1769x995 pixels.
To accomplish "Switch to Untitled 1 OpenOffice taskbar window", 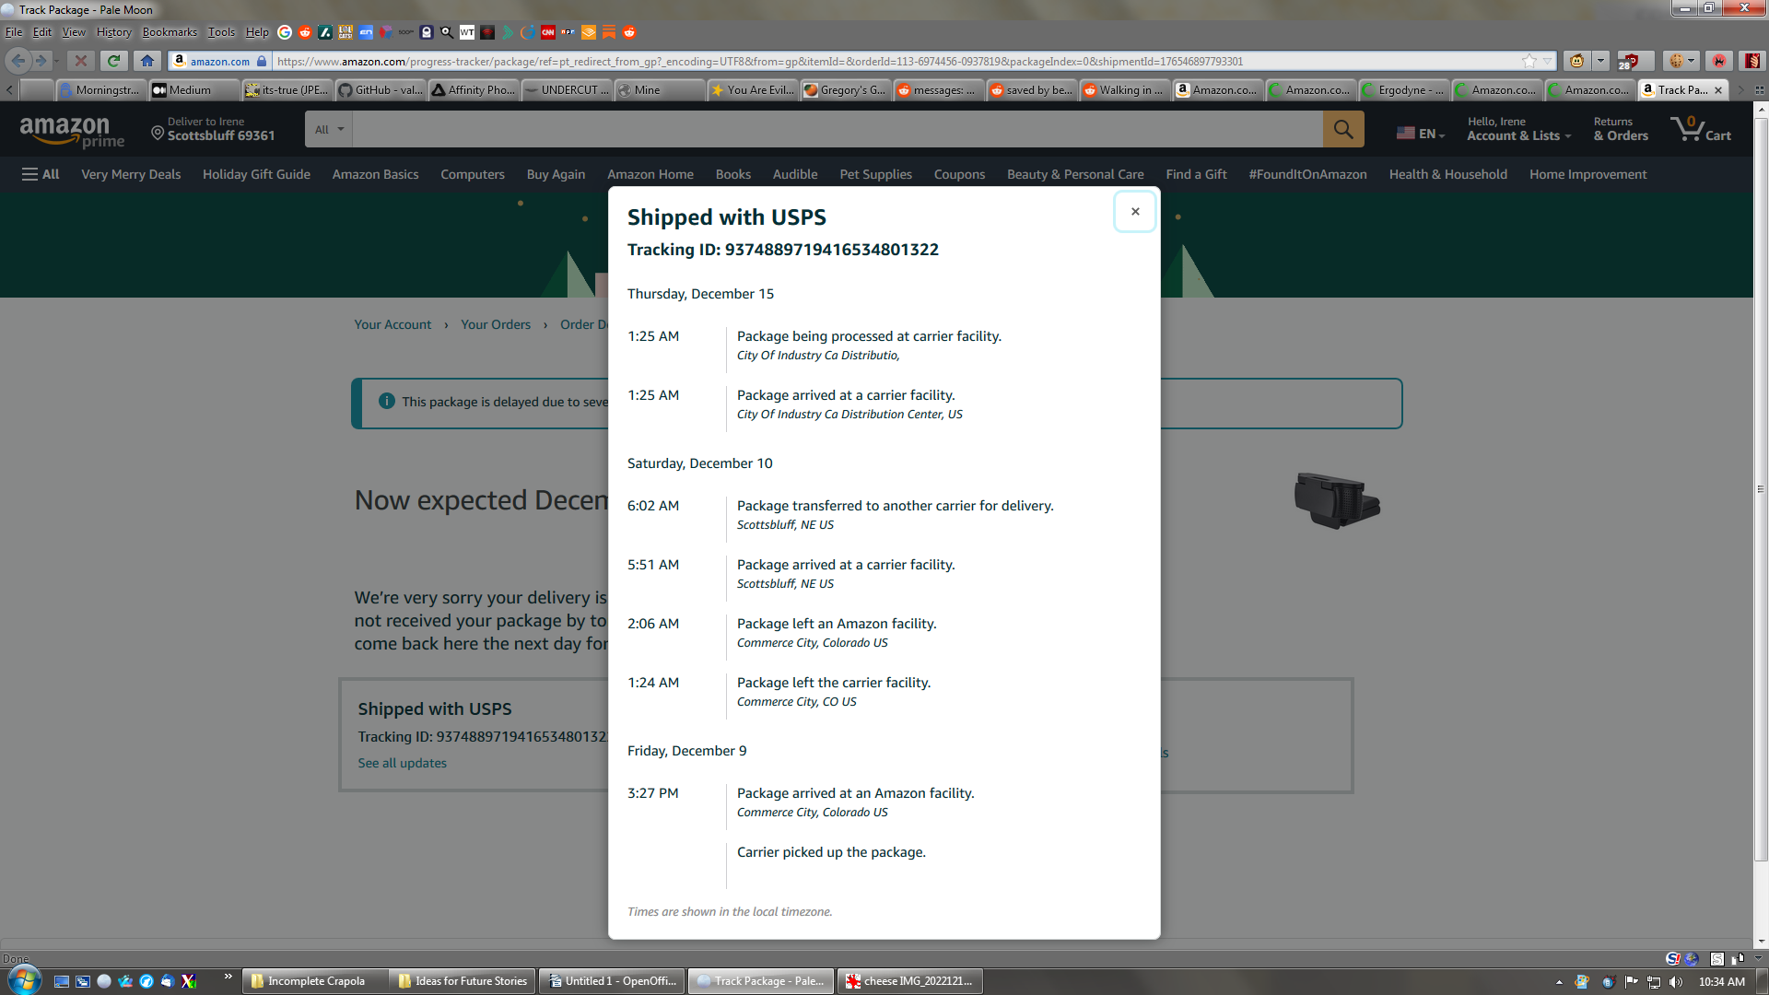I will (613, 981).
